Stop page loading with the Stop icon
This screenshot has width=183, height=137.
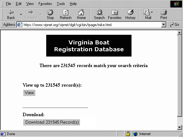click(50, 14)
